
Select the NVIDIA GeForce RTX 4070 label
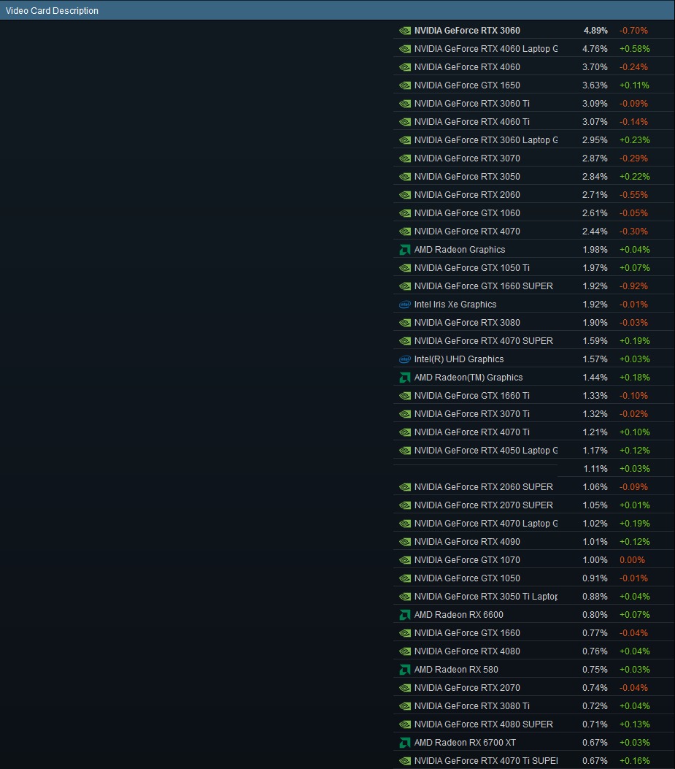(x=467, y=231)
